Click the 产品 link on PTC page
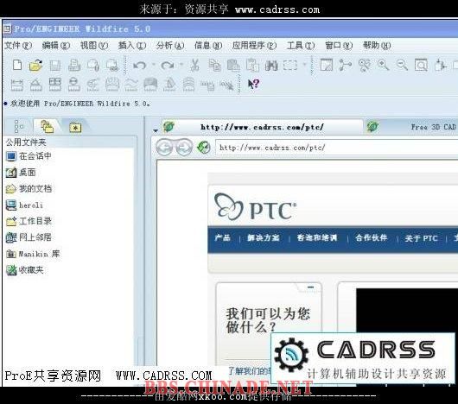The image size is (458, 404). 222,237
